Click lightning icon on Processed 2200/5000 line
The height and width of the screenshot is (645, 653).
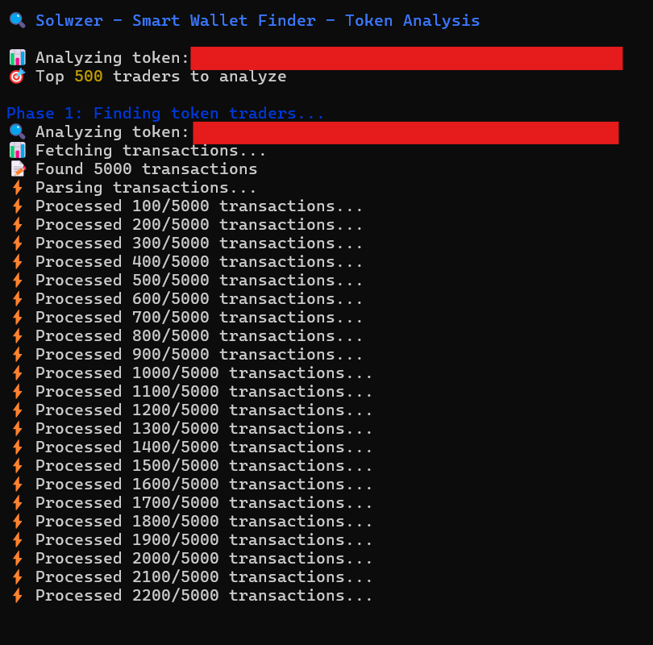(17, 595)
